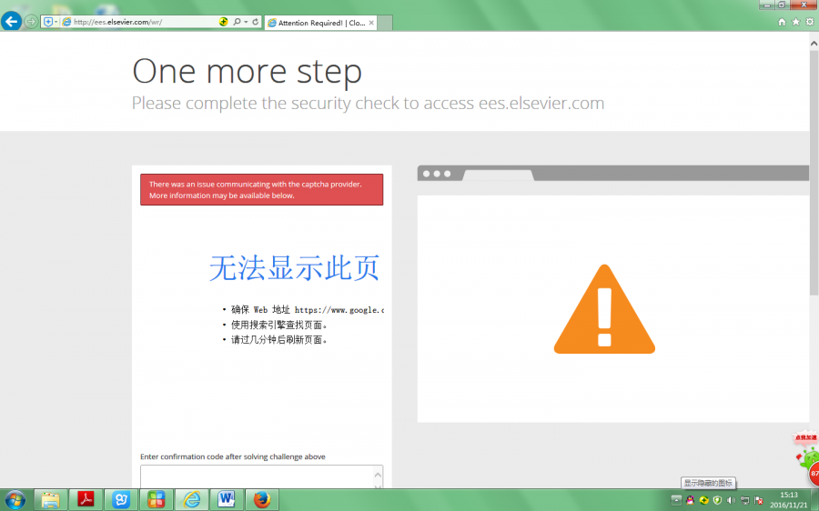Click the taskbar clock showing 15:13
Viewport: 819px width, 511px height.
[789, 500]
